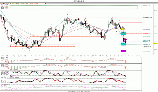Select the MA2 moving average label

pos(4,6)
